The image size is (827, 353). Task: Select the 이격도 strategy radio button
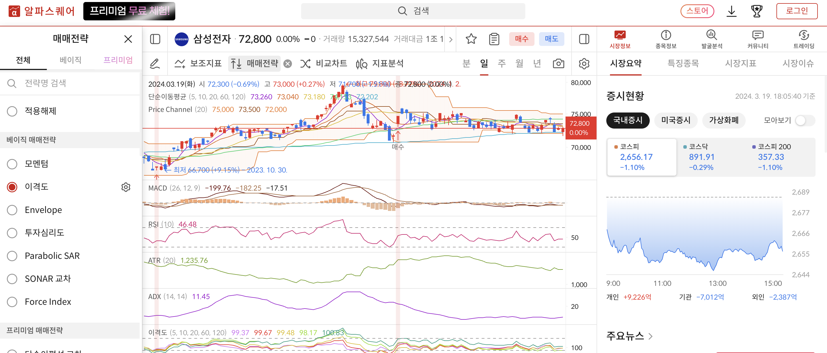[x=12, y=187]
